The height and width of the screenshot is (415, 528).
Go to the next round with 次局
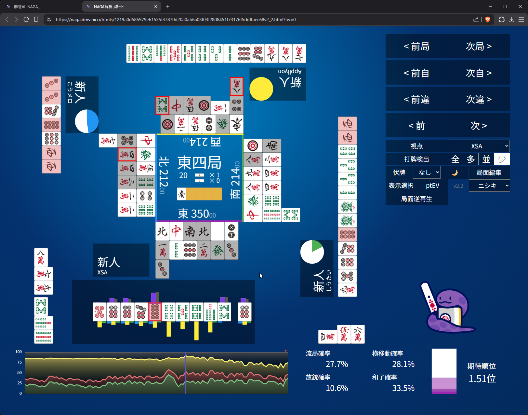[x=479, y=47]
